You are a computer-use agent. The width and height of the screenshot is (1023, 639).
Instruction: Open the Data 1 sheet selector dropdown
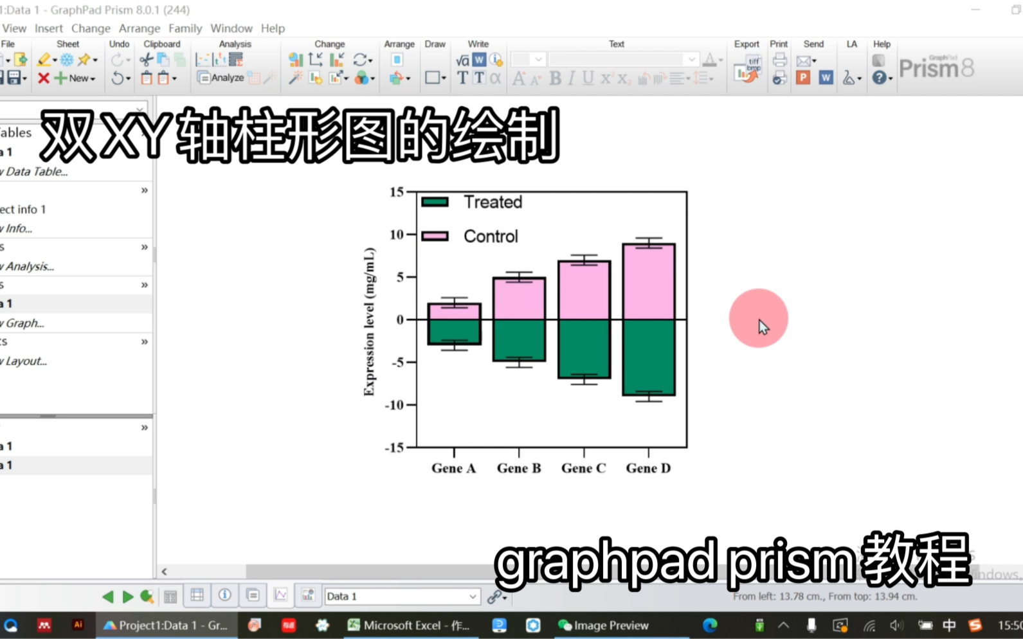pyautogui.click(x=473, y=597)
